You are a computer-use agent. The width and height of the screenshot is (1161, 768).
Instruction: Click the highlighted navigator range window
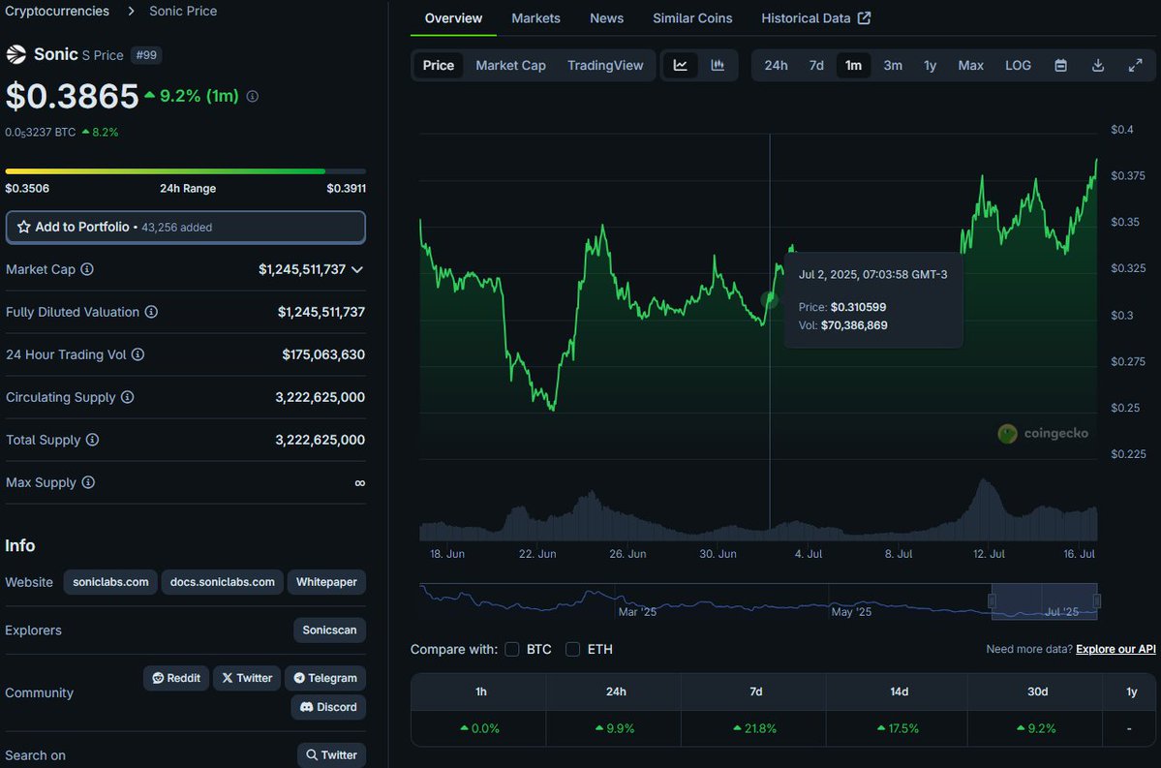1044,600
